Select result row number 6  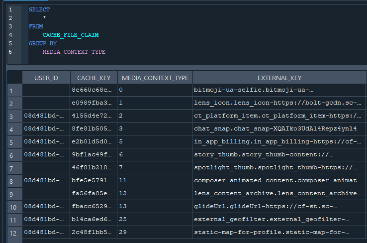(15, 155)
